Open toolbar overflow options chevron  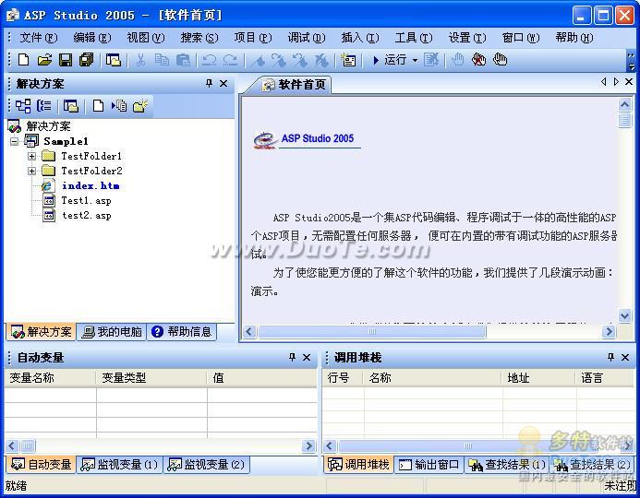[631, 60]
